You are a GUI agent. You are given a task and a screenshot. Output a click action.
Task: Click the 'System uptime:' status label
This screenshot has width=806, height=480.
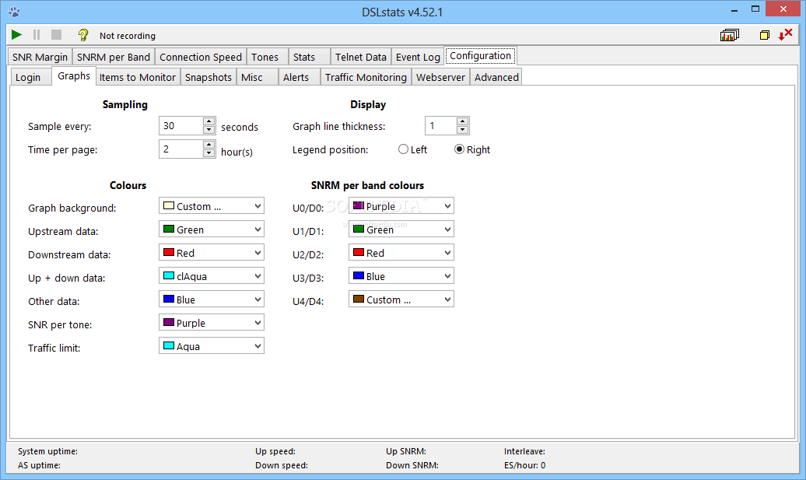[x=47, y=451]
